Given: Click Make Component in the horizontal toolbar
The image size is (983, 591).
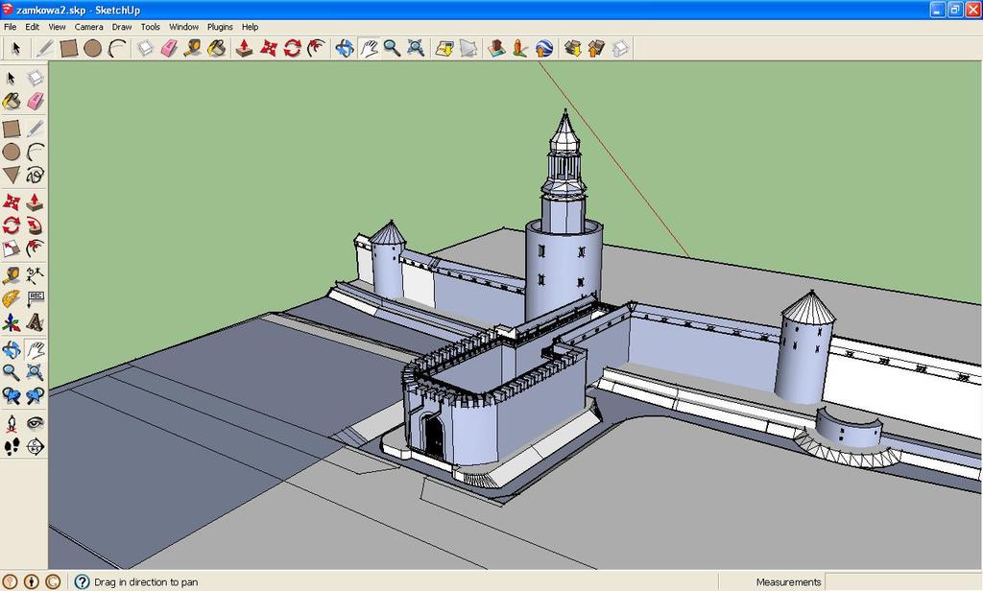Looking at the screenshot, I should [x=146, y=48].
